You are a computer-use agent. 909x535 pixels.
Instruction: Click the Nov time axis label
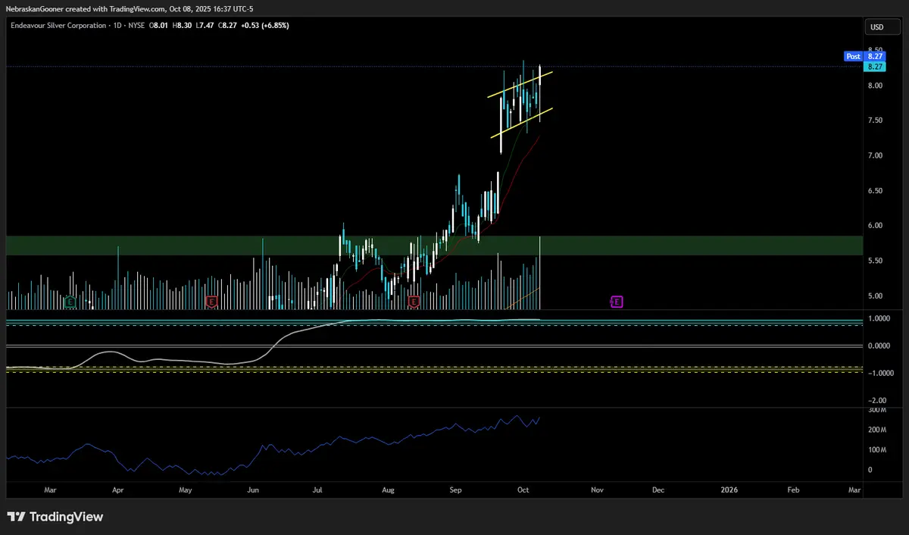point(597,490)
